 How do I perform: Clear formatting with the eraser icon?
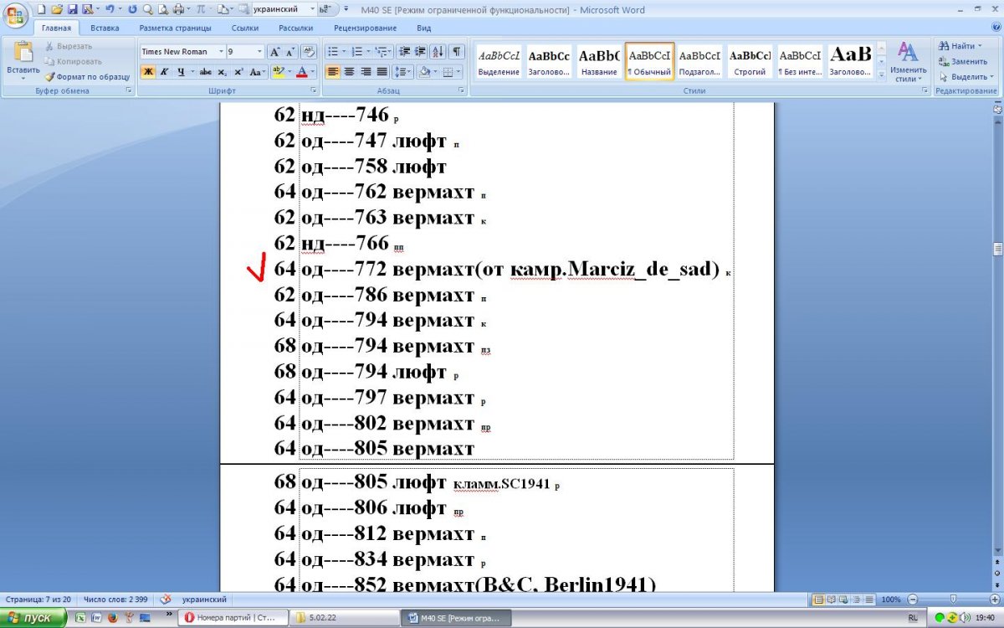[x=308, y=51]
